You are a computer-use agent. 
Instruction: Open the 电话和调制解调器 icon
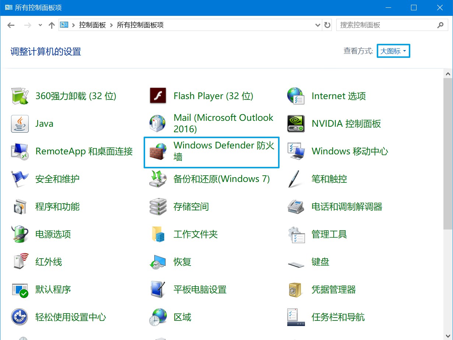pyautogui.click(x=296, y=207)
